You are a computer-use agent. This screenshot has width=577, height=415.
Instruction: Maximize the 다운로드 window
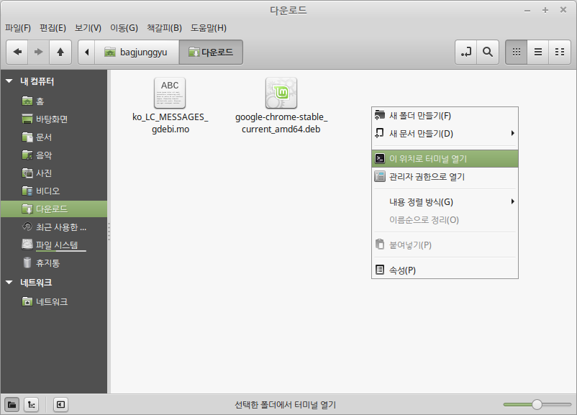click(x=545, y=10)
